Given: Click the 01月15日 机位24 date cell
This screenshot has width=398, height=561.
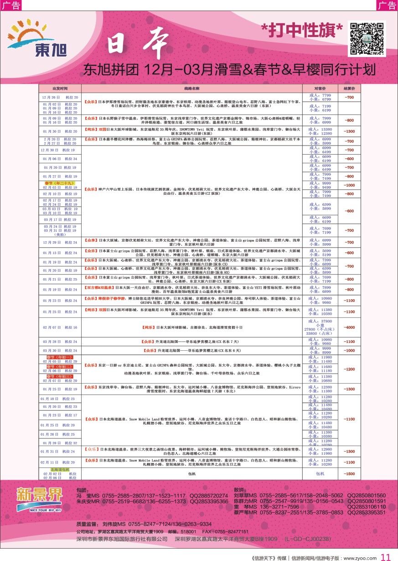Looking at the screenshot, I should click(x=60, y=252).
